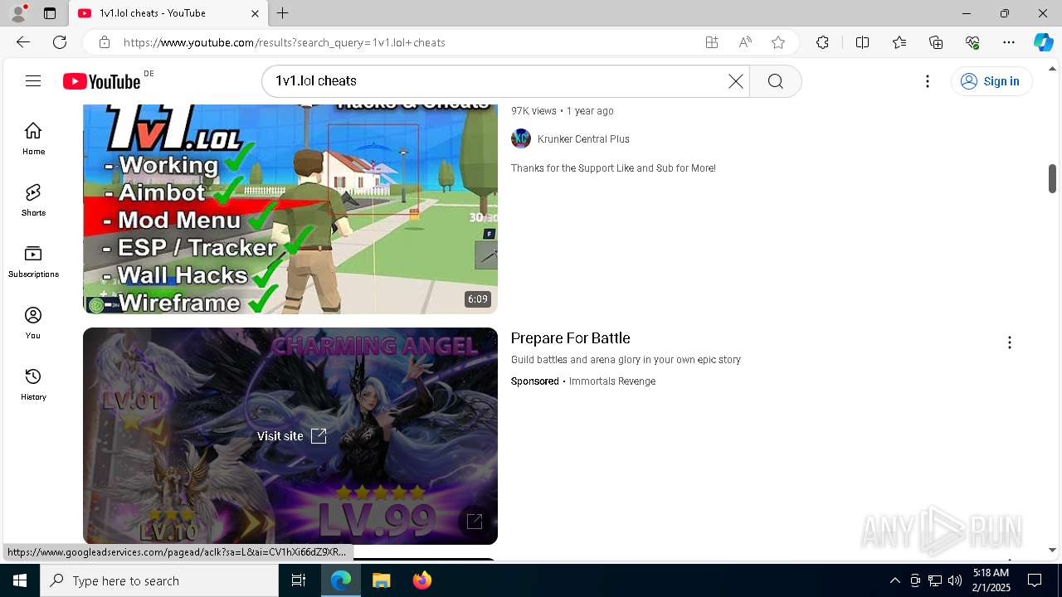1062x597 pixels.
Task: Click external link icon on ad thumbnail
Action: coord(475,521)
